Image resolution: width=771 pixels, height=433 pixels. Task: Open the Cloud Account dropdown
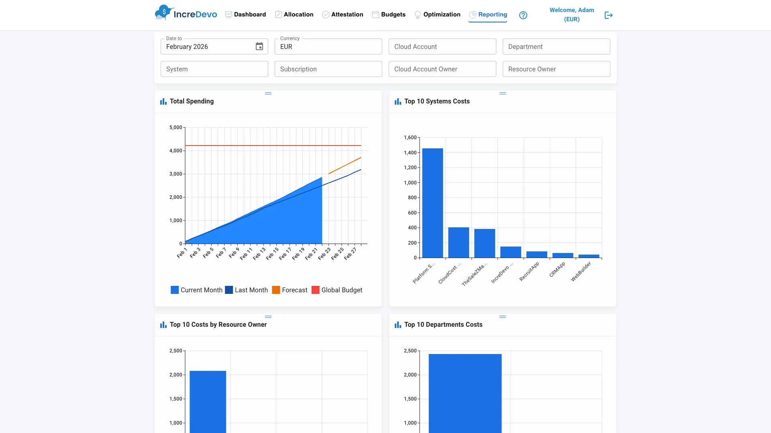pos(442,47)
